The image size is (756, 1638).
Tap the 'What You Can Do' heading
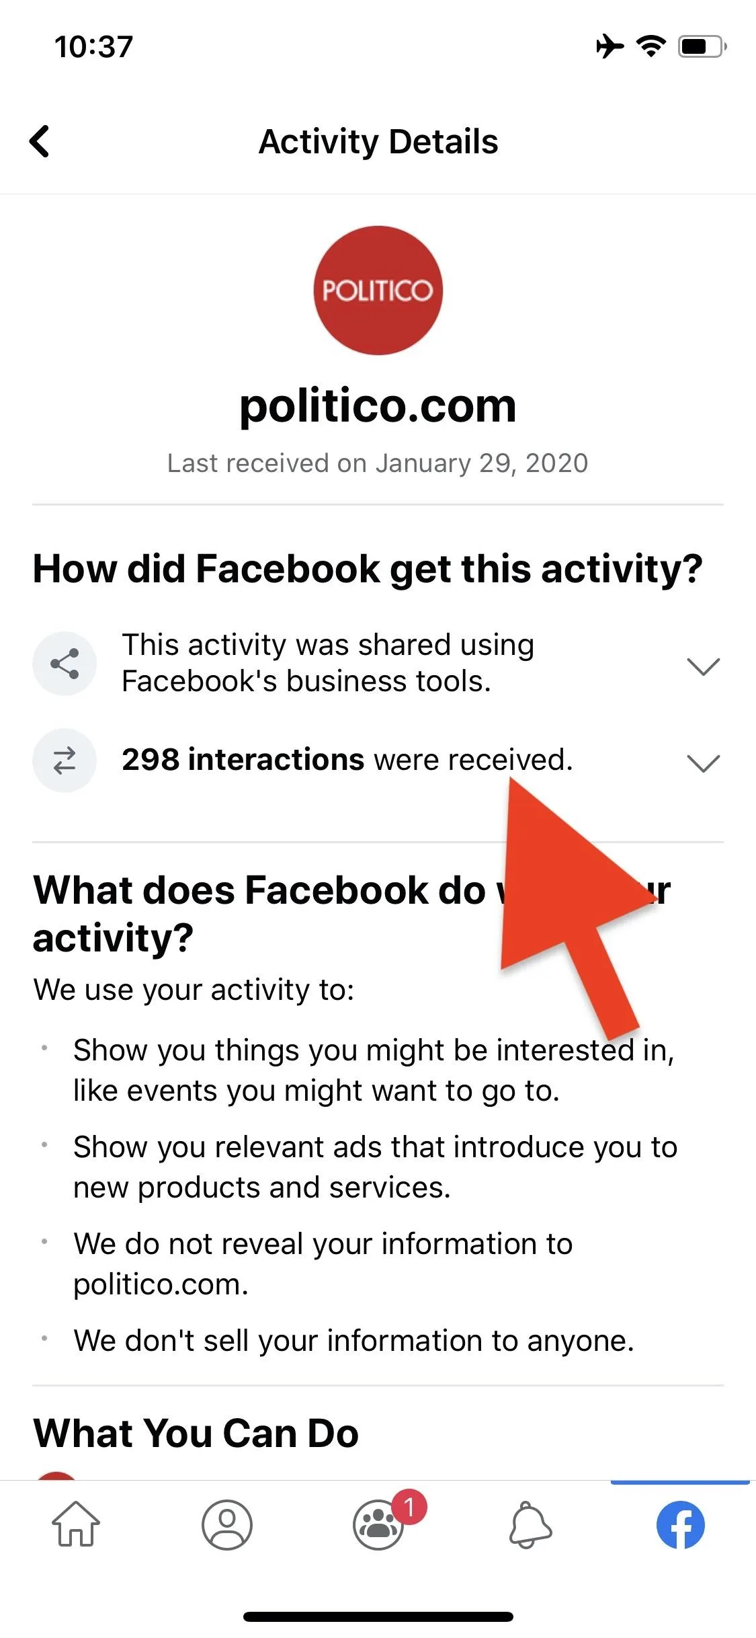196,1433
